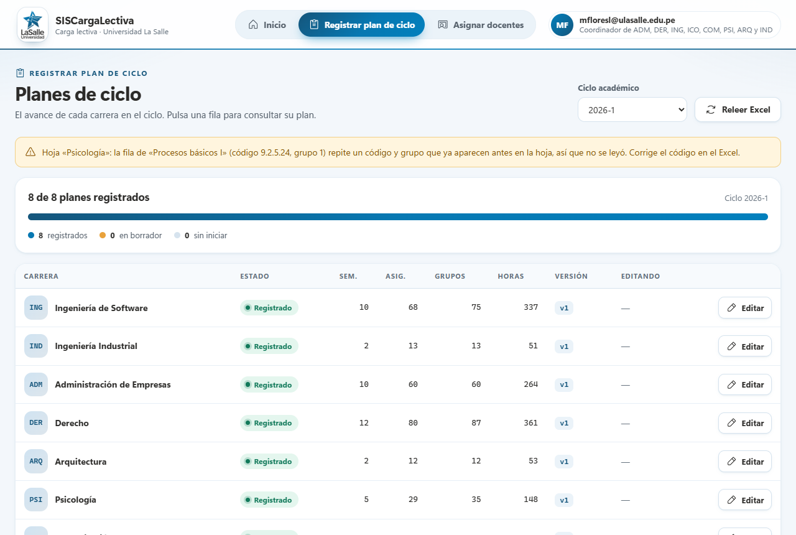
Task: Edit the Derecho plan
Action: coord(745,423)
